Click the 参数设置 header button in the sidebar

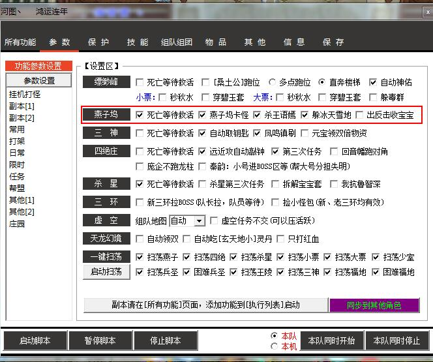pos(39,81)
